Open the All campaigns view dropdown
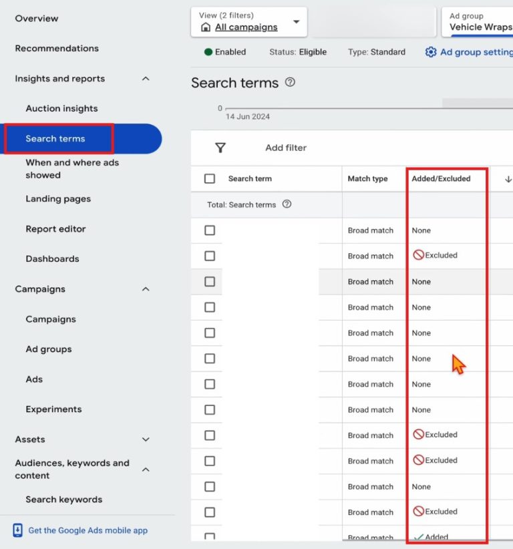This screenshot has width=513, height=549. (296, 21)
